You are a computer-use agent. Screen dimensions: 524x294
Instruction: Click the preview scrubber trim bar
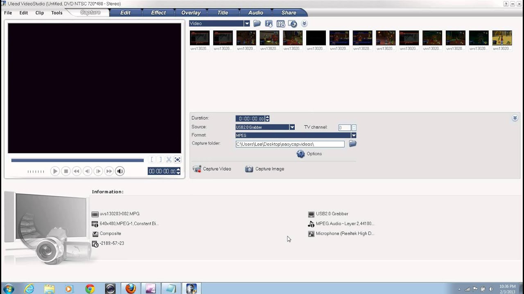pyautogui.click(x=77, y=160)
